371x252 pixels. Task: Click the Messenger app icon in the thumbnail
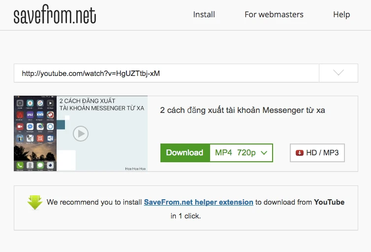tap(30, 127)
